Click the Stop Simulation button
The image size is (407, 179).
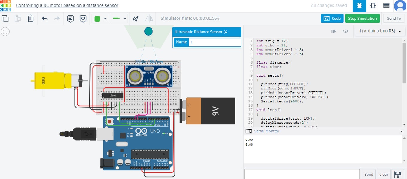tap(362, 19)
